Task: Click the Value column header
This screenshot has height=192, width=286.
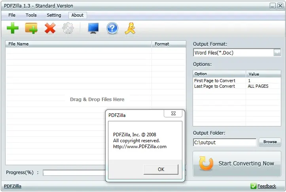Action: (263, 74)
